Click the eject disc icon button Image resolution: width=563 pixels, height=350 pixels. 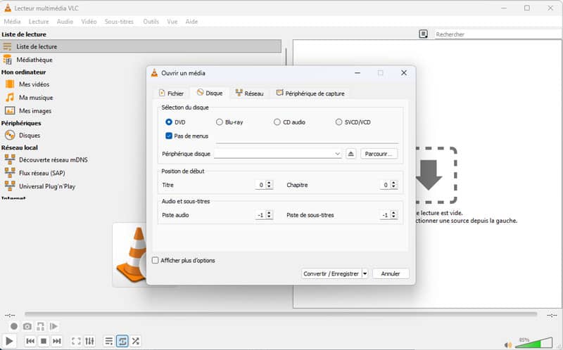point(351,154)
